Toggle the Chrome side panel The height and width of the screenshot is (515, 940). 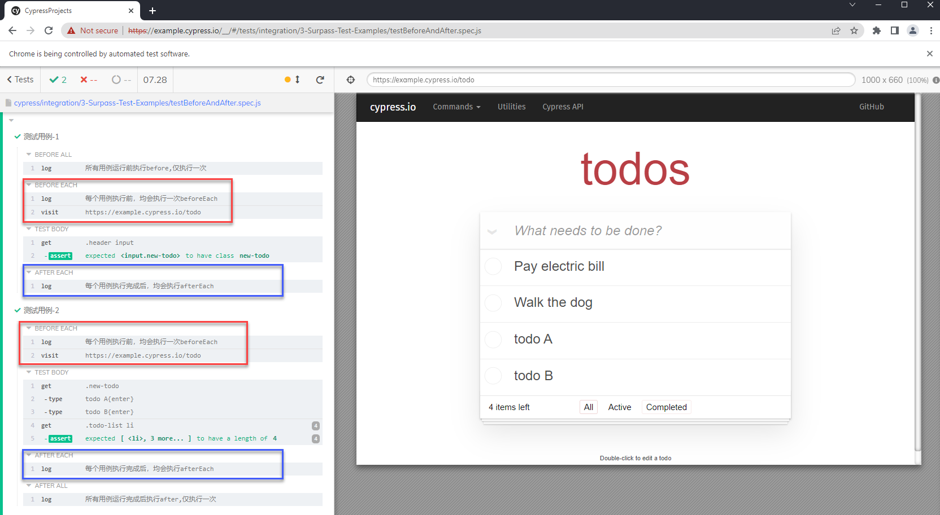point(895,30)
